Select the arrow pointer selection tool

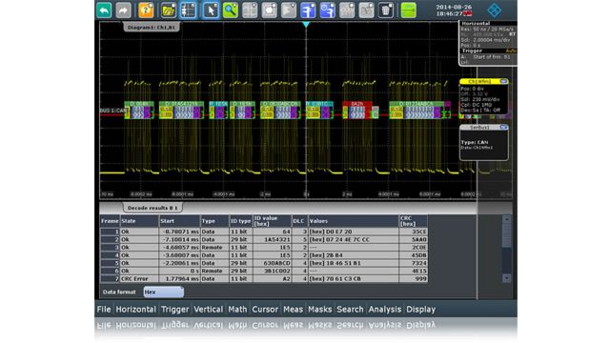point(211,10)
